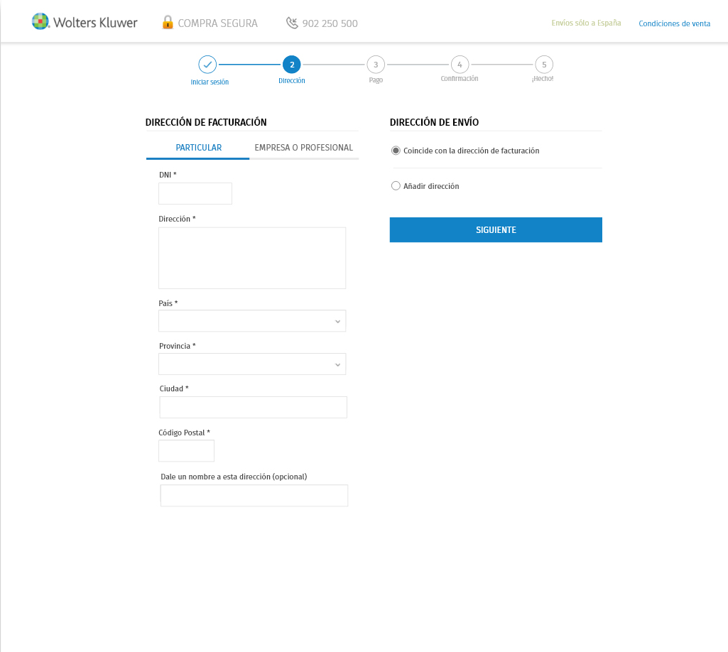The image size is (728, 652).
Task: Switch to the Particular tab
Action: tap(198, 148)
